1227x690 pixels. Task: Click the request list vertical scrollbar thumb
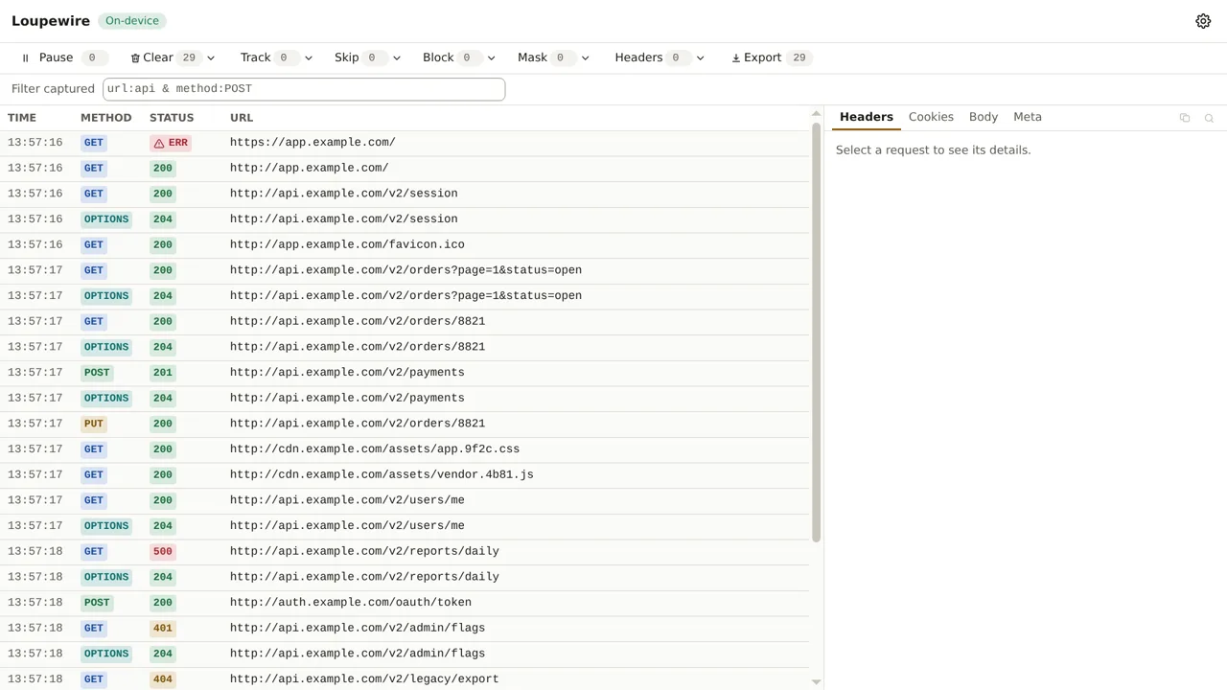coord(817,332)
